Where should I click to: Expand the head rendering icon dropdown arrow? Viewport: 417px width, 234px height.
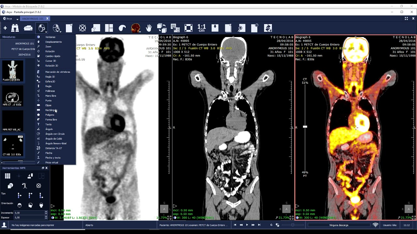click(140, 32)
